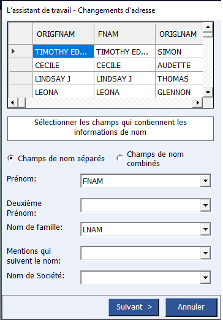The height and width of the screenshot is (320, 223).
Task: Open the Deuxième Prénom dropdown
Action: point(205,205)
